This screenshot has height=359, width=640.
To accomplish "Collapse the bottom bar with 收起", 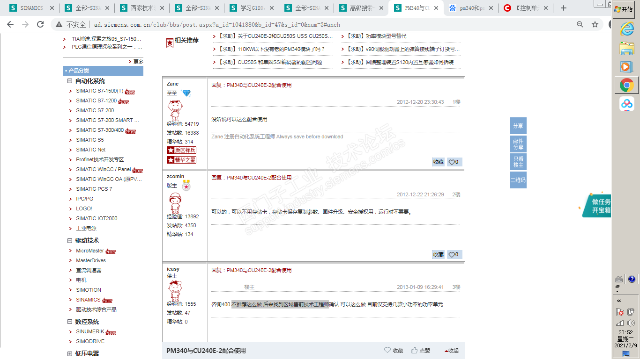I will tap(451, 351).
